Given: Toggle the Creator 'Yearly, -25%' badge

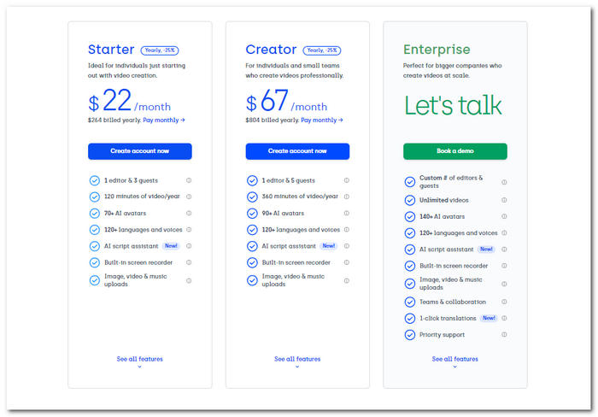Looking at the screenshot, I should 322,50.
